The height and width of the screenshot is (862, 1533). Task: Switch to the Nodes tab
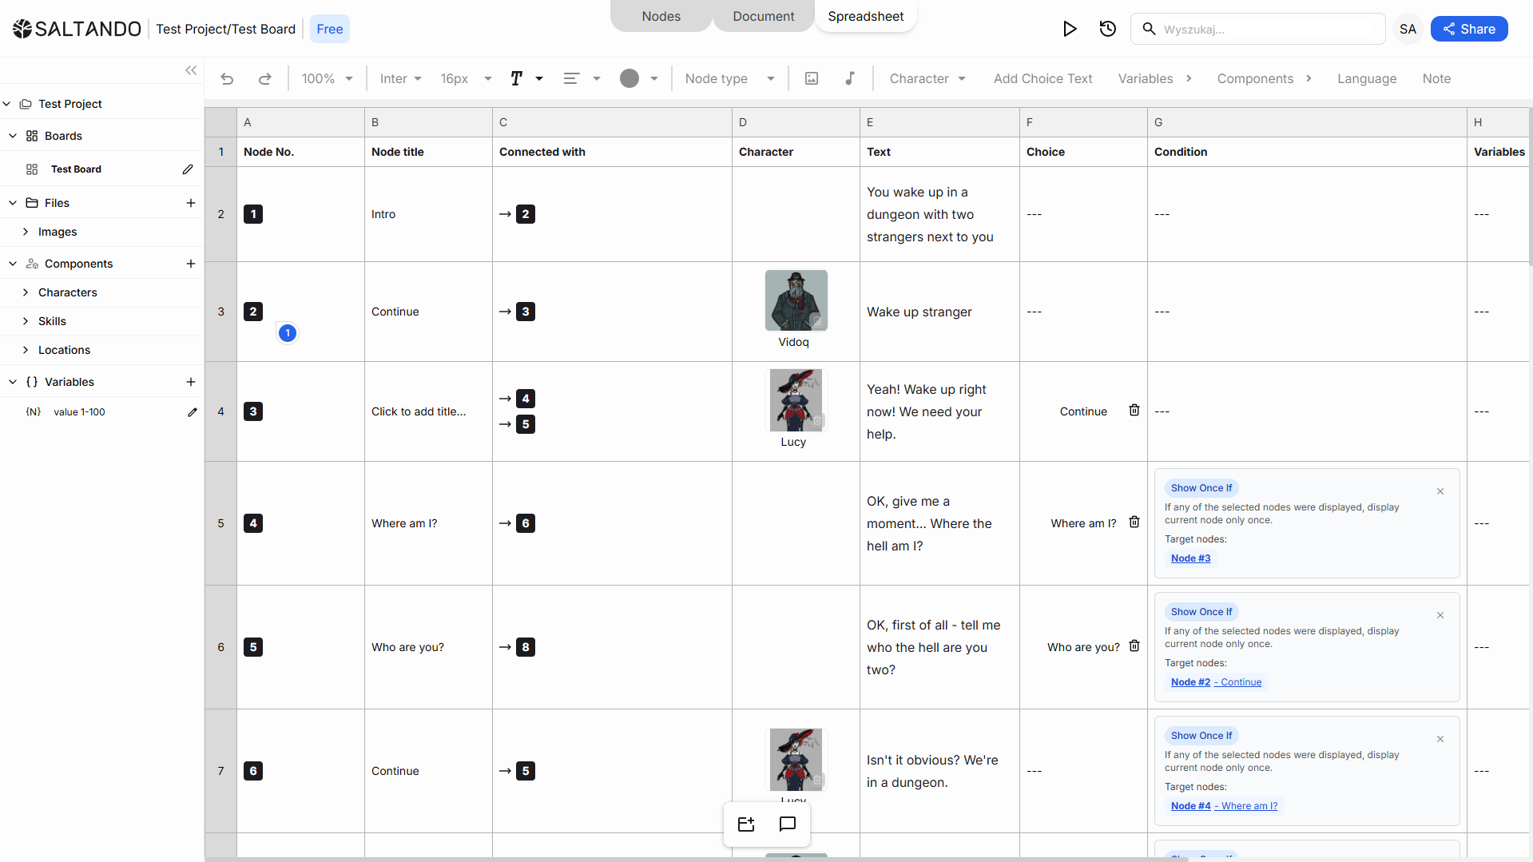[x=661, y=16]
